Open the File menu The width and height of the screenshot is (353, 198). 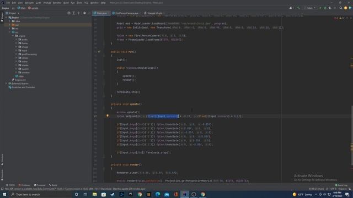click(8, 3)
